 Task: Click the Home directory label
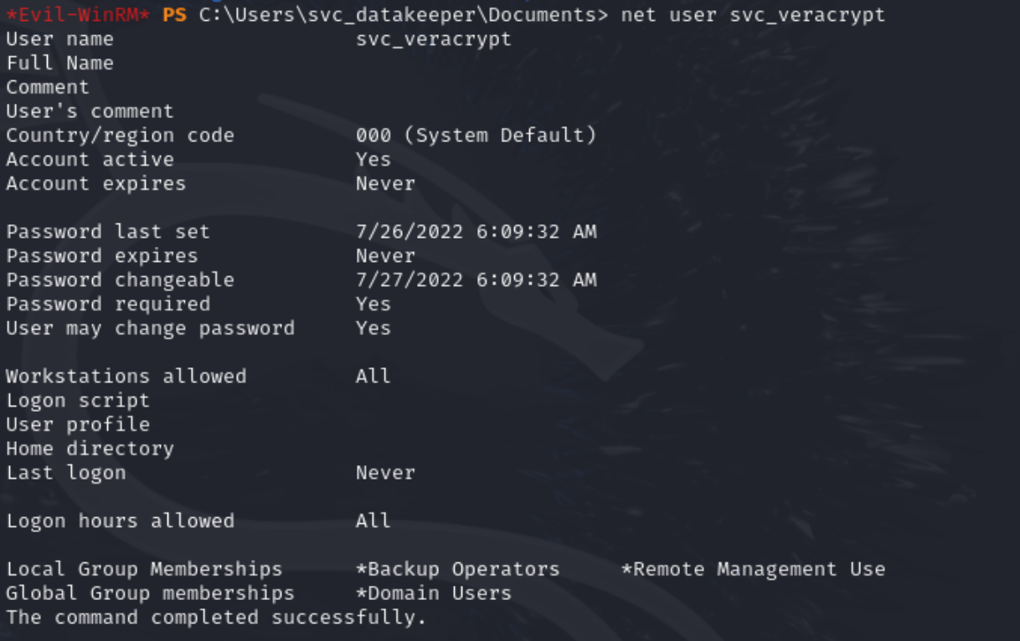pos(90,449)
